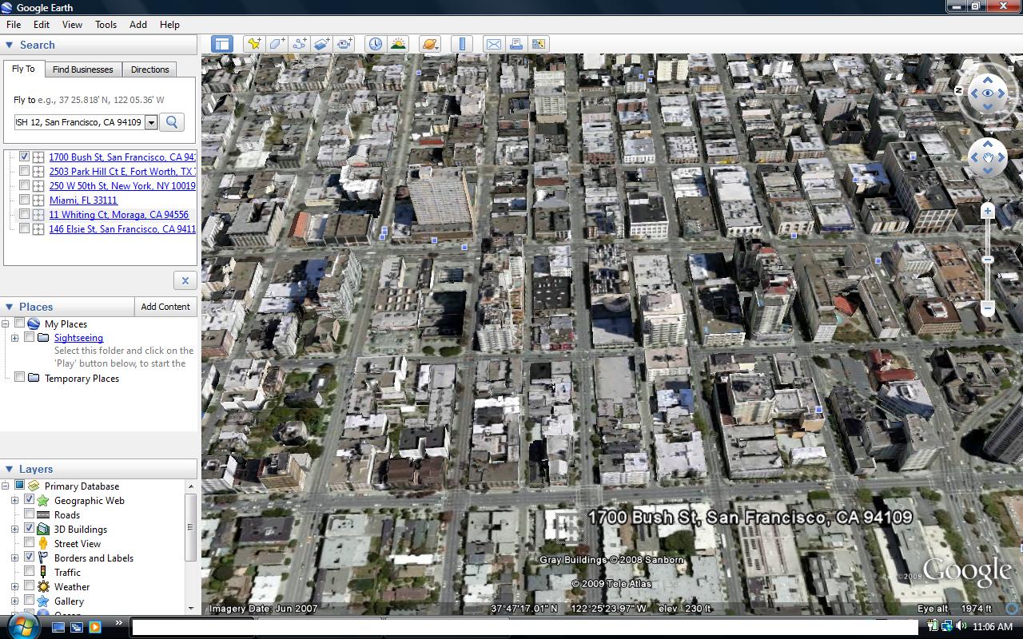Click the Traffic light layer icon
Viewport: 1023px width, 639px height.
pyautogui.click(x=43, y=572)
